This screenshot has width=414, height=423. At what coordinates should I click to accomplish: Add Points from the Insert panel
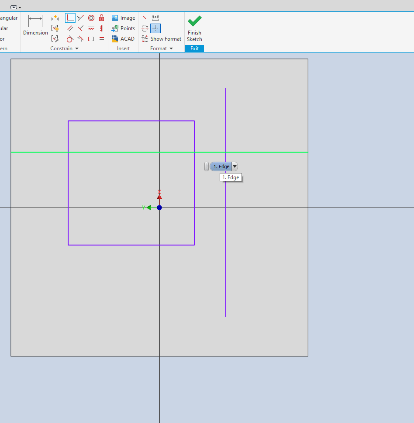pos(123,28)
